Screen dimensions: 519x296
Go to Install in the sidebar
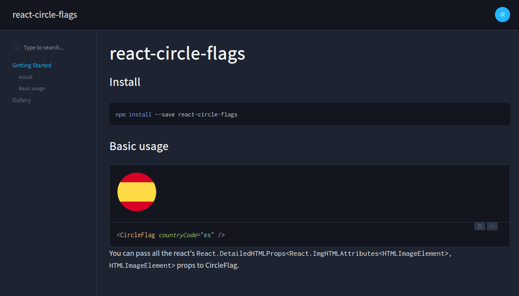click(x=26, y=77)
